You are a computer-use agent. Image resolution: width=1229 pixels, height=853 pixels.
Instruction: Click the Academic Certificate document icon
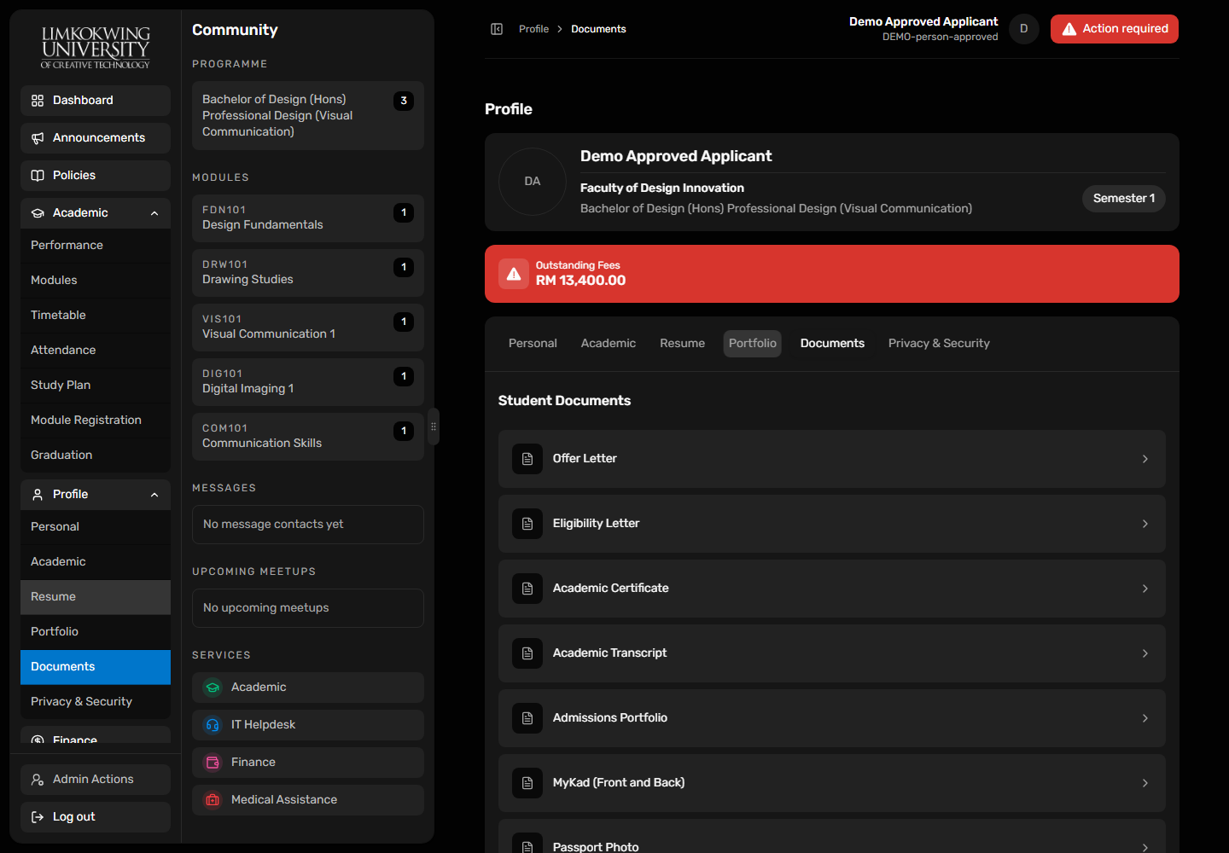click(x=527, y=589)
